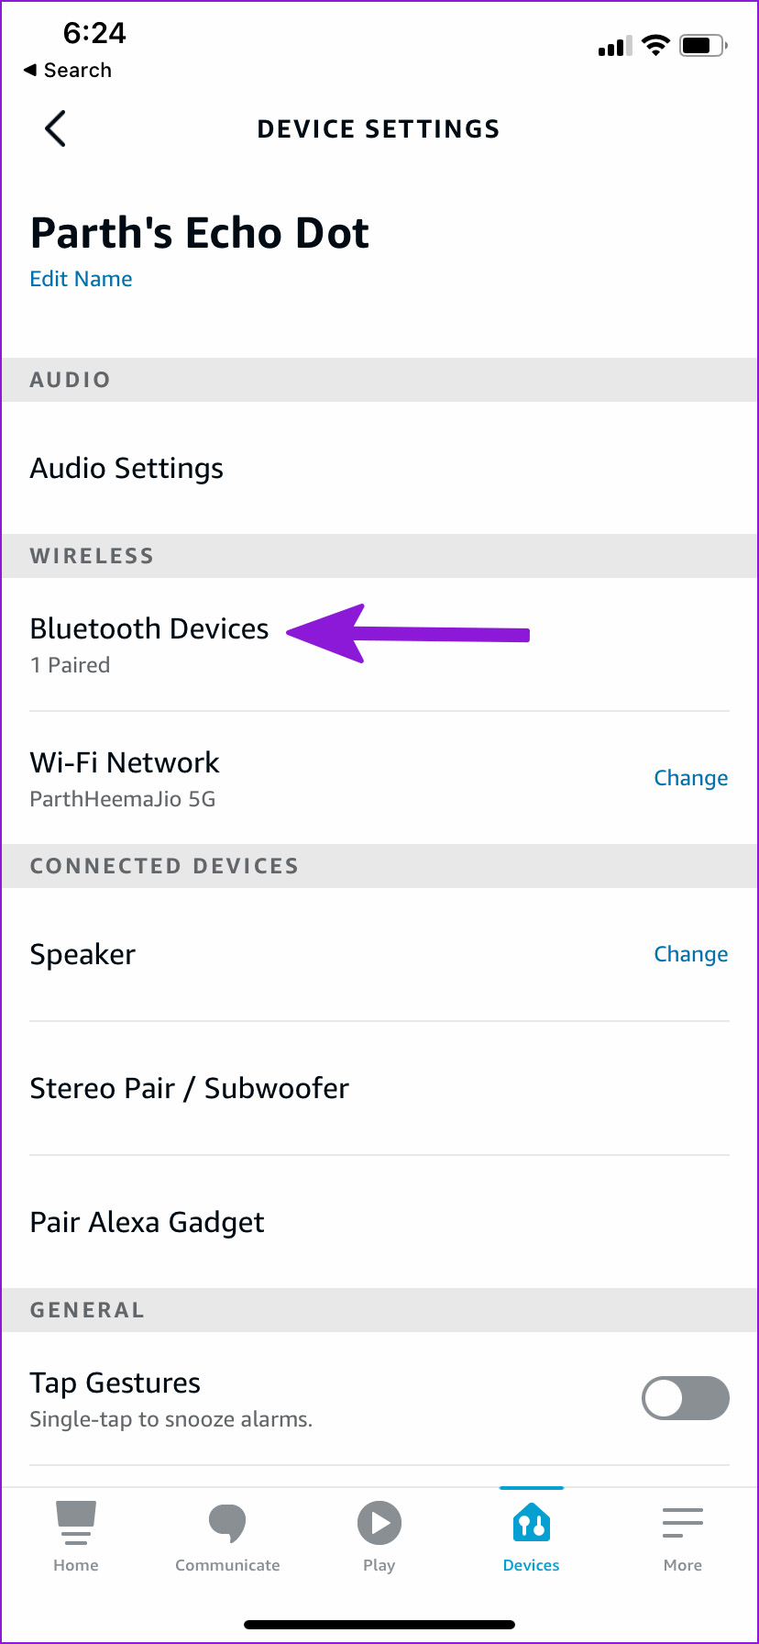Open Audio Settings
Screen dimensions: 759x1644
126,468
